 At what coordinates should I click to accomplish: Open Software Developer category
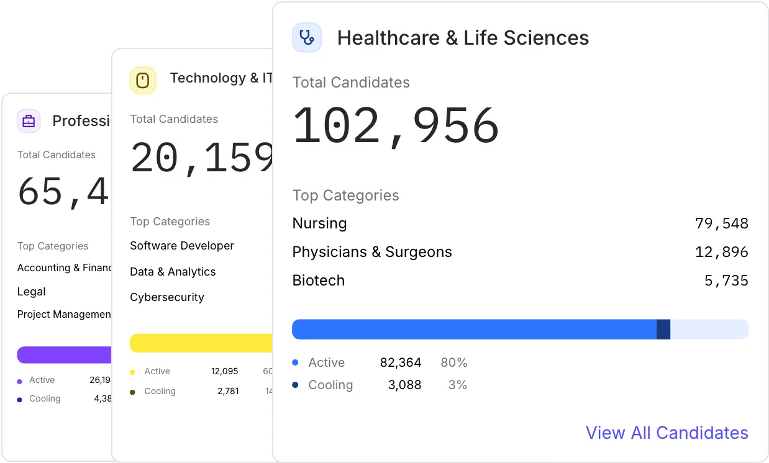(182, 246)
